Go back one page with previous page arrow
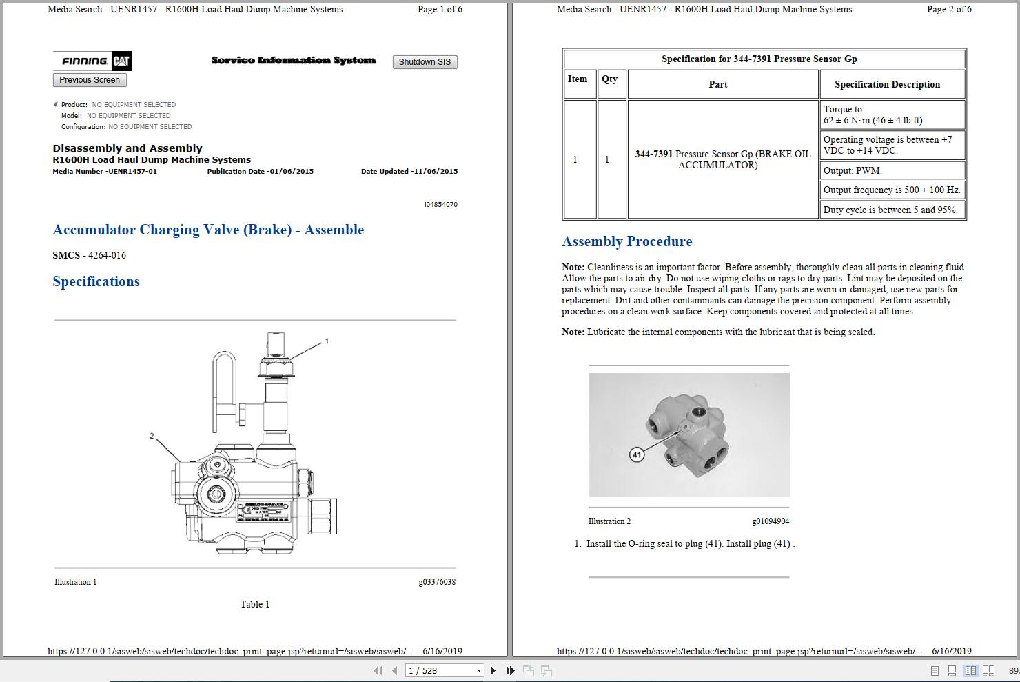Screen dimensions: 1020x682 pos(394,670)
